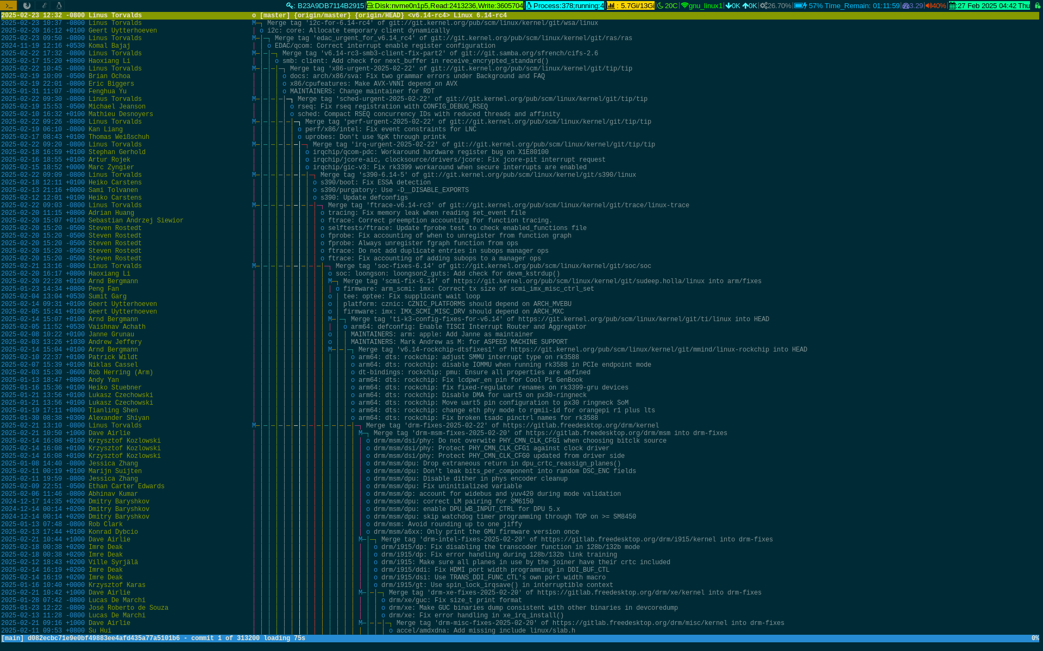This screenshot has height=651, width=1043.
Task: Click the calendar icon before the date
Action: (952, 5)
